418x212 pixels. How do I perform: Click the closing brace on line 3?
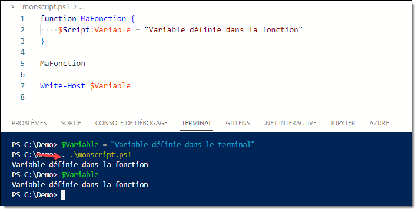click(x=42, y=41)
